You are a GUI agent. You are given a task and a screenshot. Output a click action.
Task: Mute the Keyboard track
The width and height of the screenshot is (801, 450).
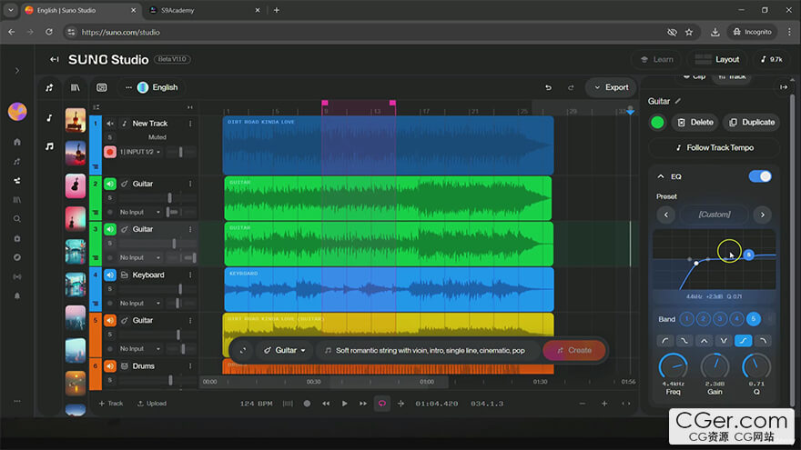pyautogui.click(x=110, y=275)
